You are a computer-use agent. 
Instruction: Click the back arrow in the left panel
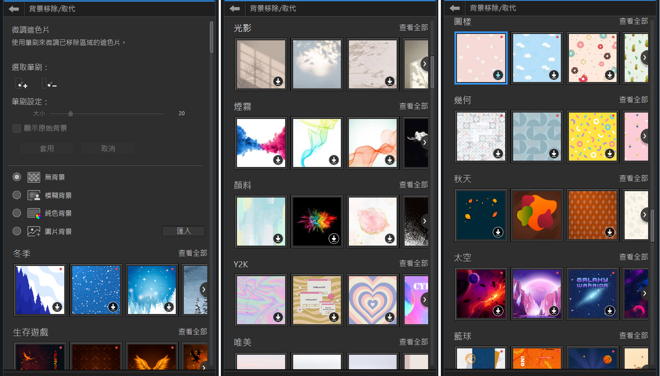[x=14, y=9]
